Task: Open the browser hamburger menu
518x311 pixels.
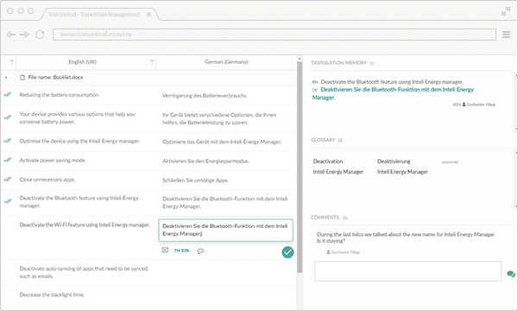Action: (506, 35)
